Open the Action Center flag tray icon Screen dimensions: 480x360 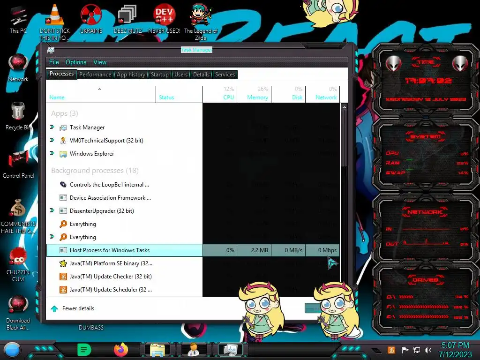click(405, 350)
